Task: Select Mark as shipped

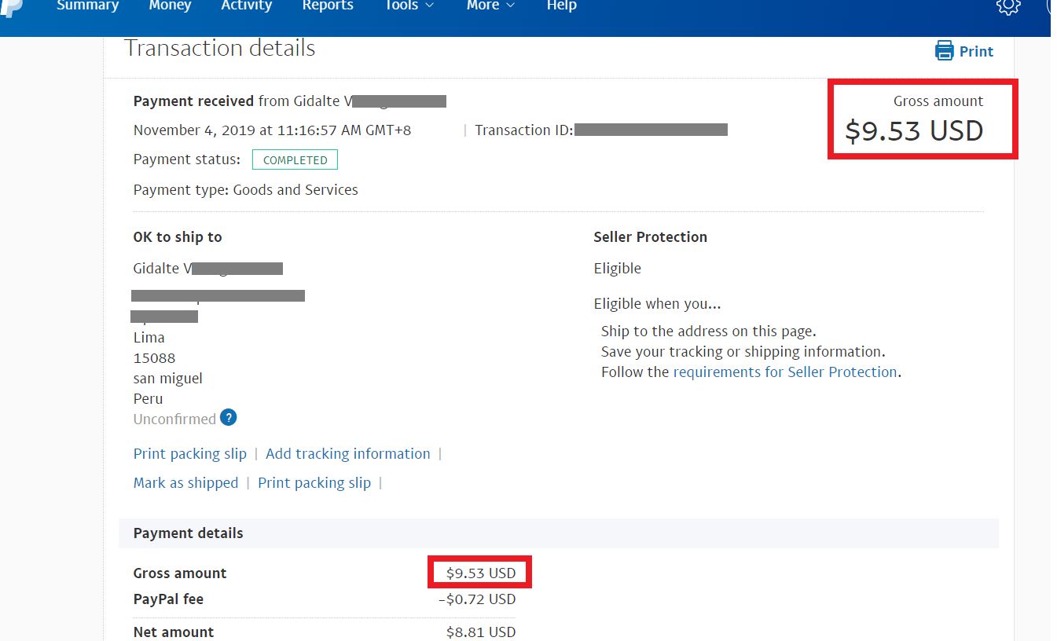Action: click(185, 482)
